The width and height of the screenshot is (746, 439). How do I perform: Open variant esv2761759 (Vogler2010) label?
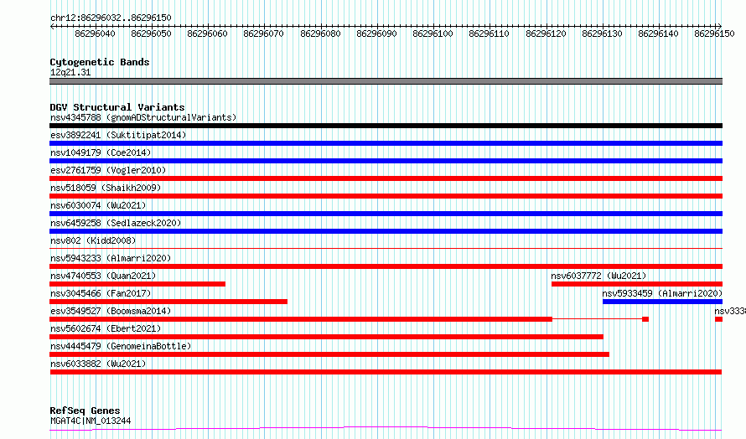pyautogui.click(x=108, y=170)
